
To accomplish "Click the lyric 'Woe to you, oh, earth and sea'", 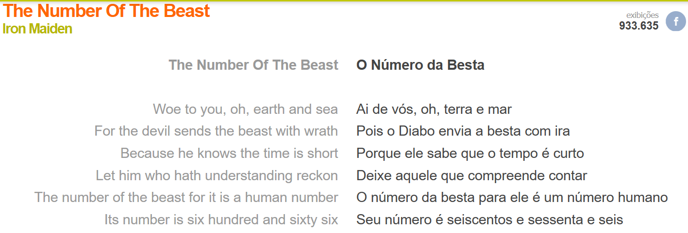I will (245, 109).
